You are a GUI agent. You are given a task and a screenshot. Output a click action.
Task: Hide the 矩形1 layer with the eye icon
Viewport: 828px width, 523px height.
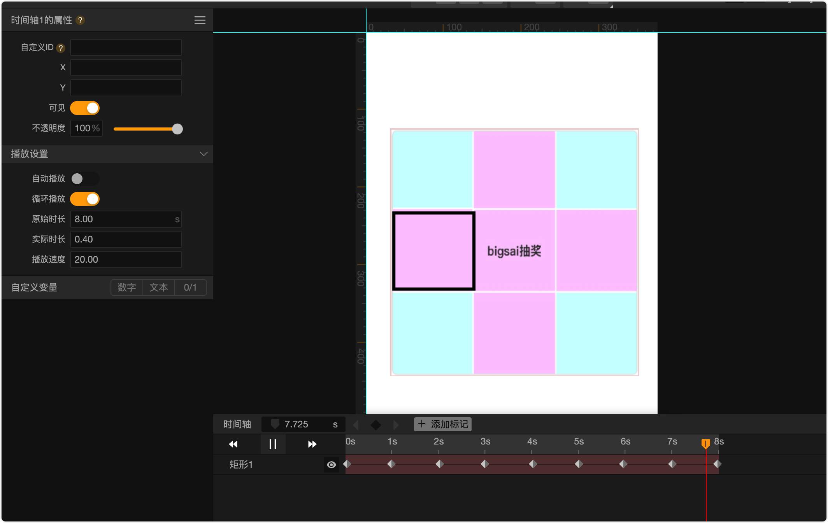331,465
